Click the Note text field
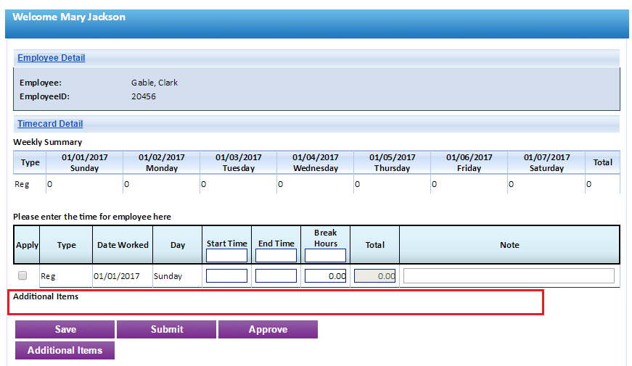The image size is (632, 366). [509, 276]
